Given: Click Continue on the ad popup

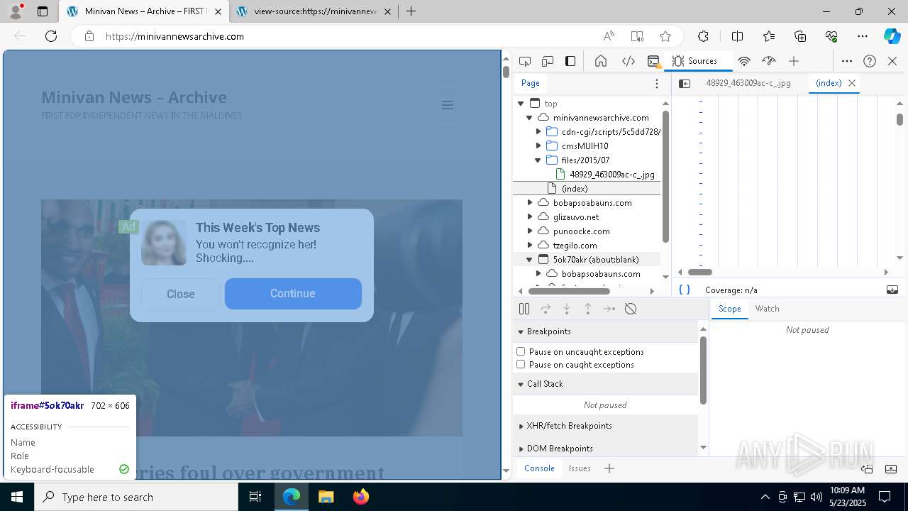Looking at the screenshot, I should pyautogui.click(x=293, y=294).
